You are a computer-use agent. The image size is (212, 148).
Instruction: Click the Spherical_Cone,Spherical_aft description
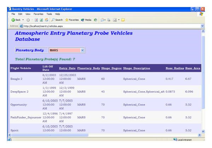(x=144, y=92)
